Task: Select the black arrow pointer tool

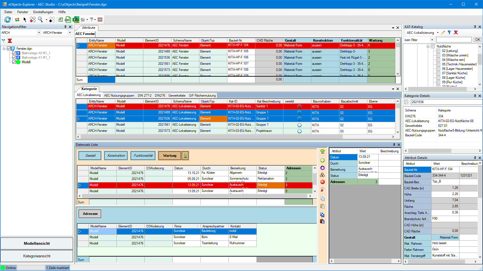Action: point(25,20)
